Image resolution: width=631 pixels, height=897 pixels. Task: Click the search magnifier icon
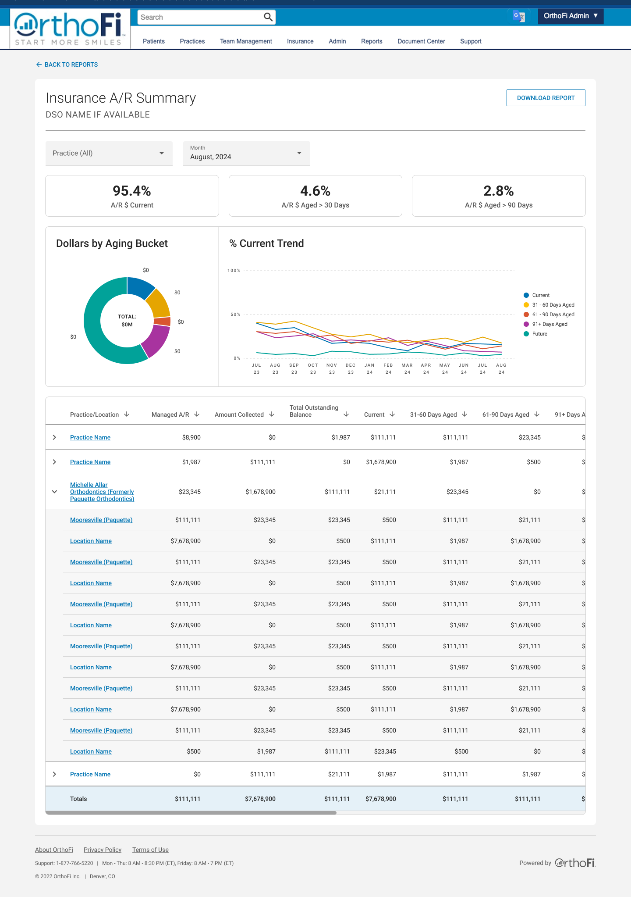pos(268,17)
